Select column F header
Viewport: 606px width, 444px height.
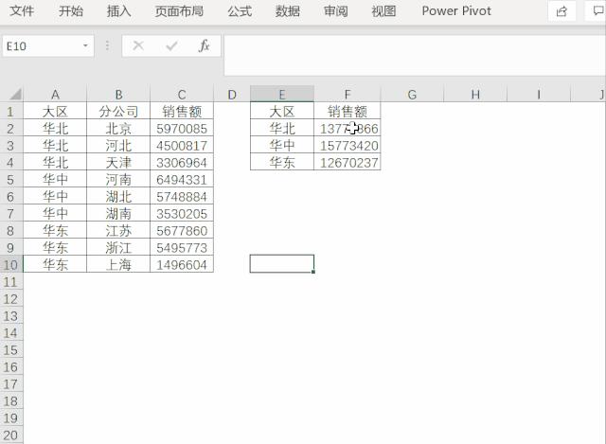[x=348, y=95]
